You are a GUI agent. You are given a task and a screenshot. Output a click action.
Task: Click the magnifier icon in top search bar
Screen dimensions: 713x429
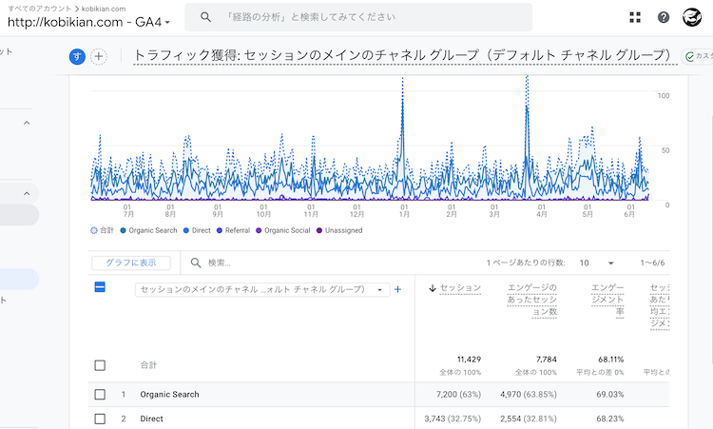205,17
